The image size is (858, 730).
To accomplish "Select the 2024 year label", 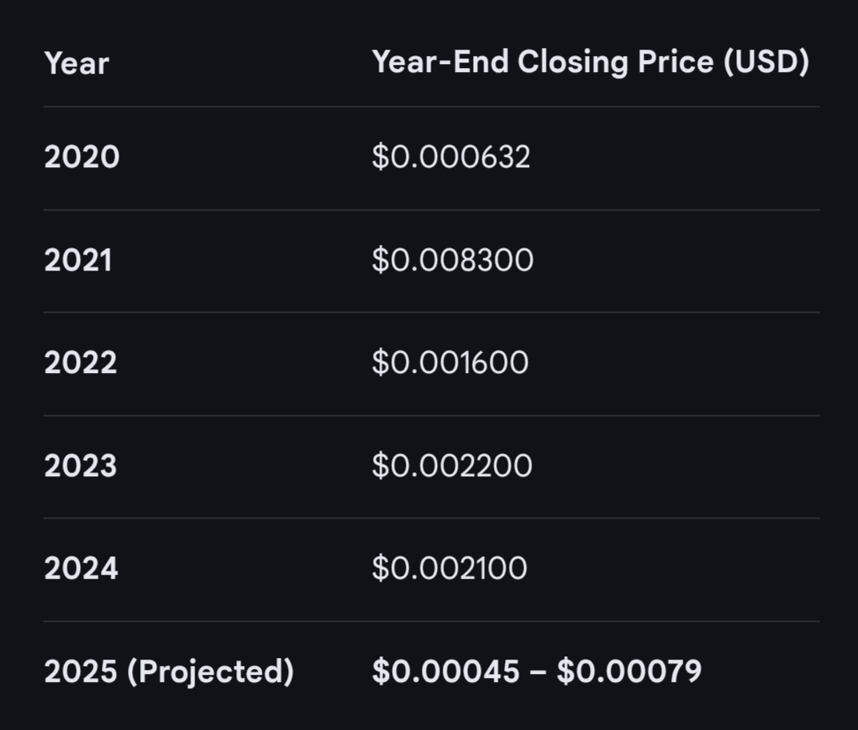I will pos(81,568).
